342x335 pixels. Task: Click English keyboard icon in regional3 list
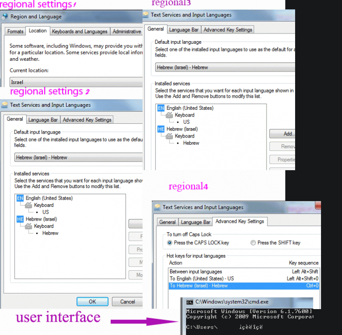[x=169, y=115]
